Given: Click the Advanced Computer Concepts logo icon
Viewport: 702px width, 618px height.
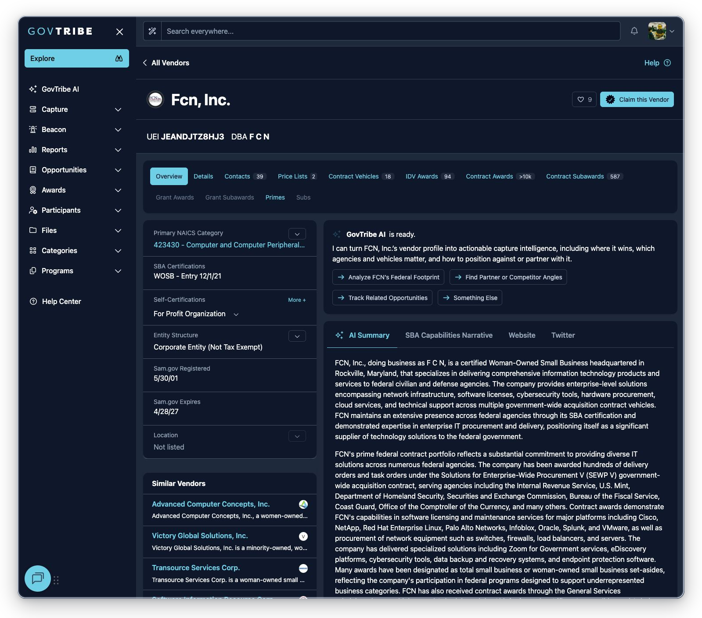Looking at the screenshot, I should [x=303, y=504].
